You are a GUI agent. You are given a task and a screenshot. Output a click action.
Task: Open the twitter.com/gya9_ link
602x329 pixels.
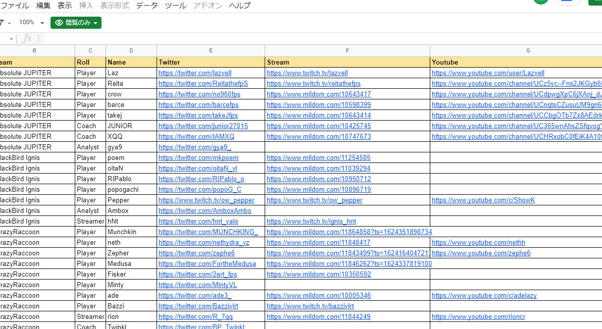coord(194,147)
